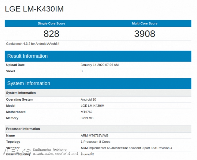The image size is (197, 160).
Task: Click the January 14 2020 upload date value
Action: coord(100,65)
